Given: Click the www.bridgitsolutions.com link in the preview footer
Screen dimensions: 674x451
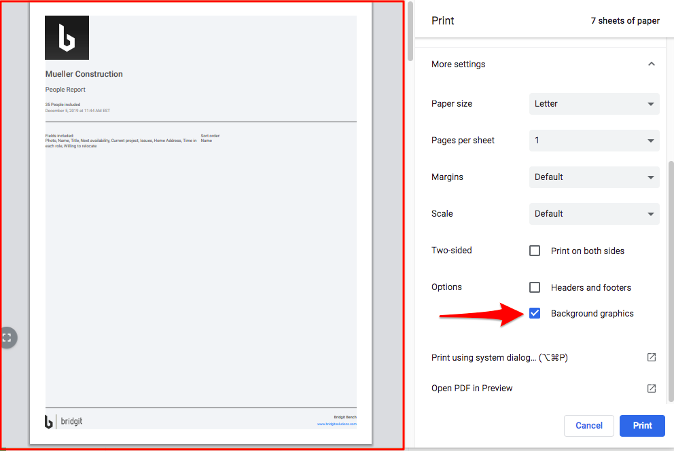Looking at the screenshot, I should [x=336, y=424].
